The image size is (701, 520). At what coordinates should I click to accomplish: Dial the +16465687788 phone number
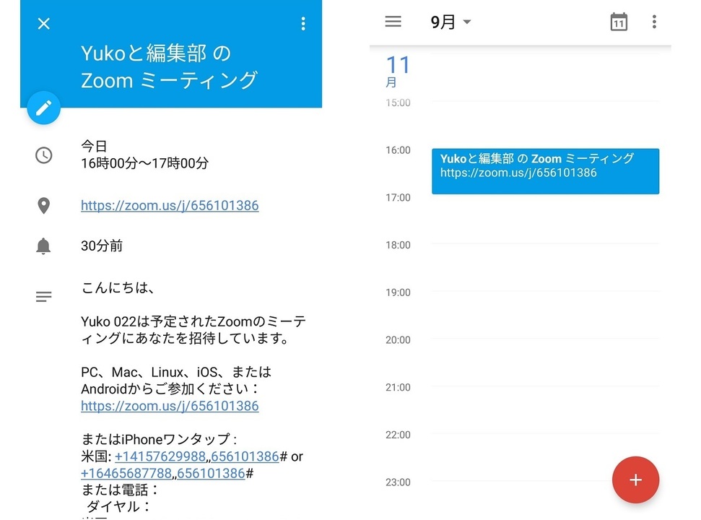click(126, 473)
